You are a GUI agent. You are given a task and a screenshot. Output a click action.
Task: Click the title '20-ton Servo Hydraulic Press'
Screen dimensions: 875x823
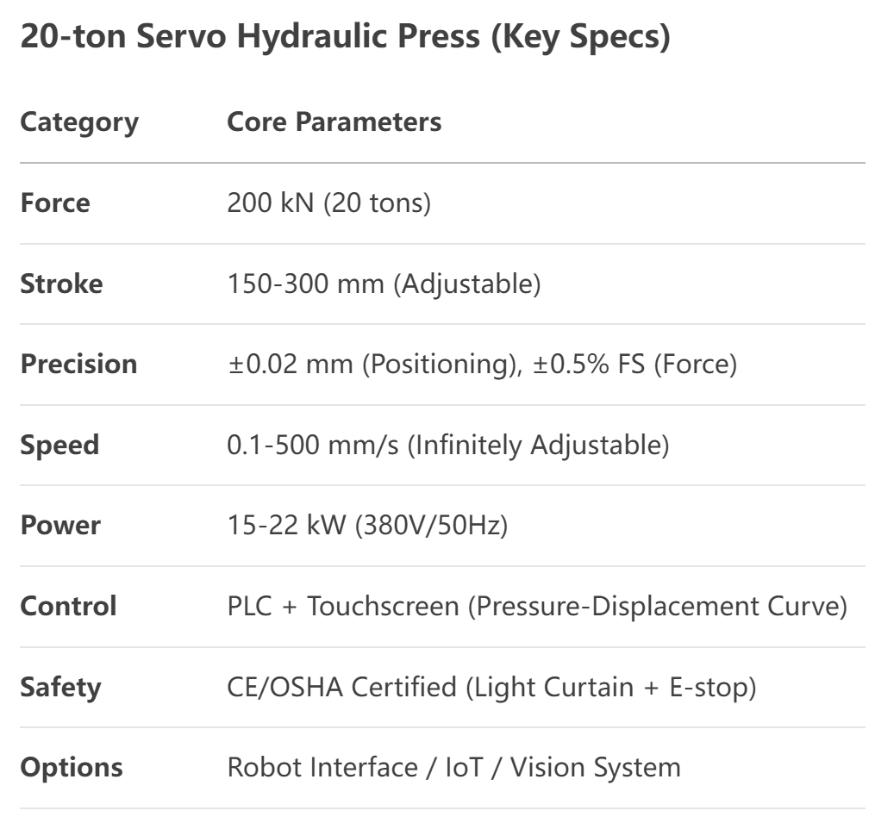[x=250, y=36]
